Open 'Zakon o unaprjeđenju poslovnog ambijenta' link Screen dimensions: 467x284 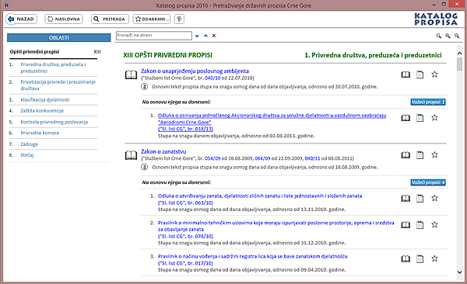click(195, 71)
